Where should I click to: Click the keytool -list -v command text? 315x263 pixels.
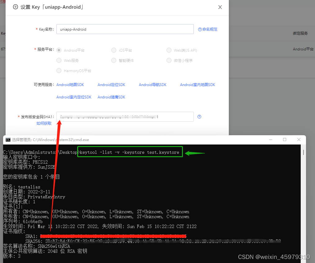pyautogui.click(x=129, y=152)
